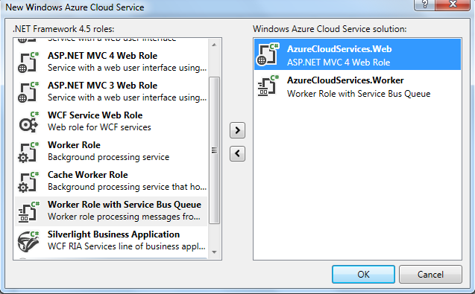Select 'ASP.NET MVC 4 Web Role' title text
This screenshot has width=475, height=294.
click(x=102, y=56)
